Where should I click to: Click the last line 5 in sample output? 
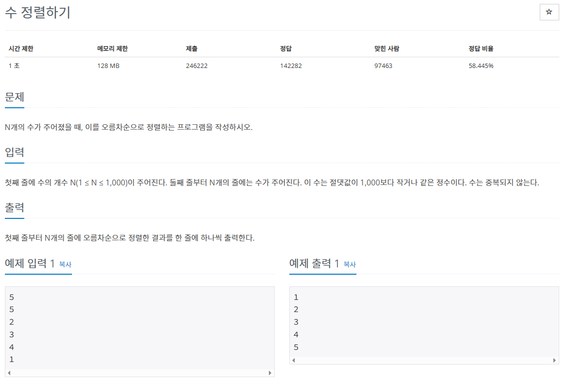click(x=296, y=347)
